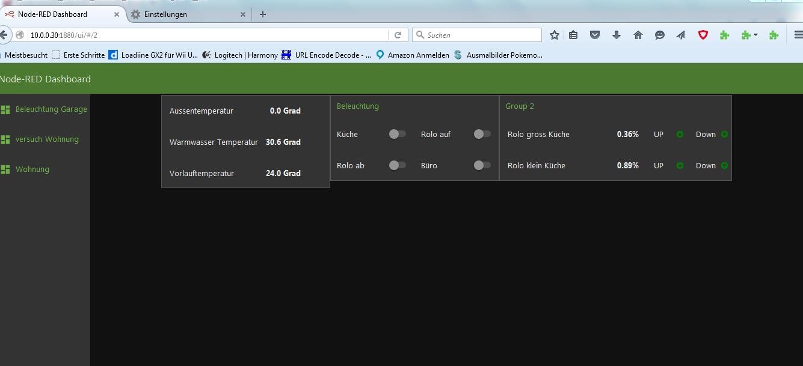Click the Aussentemperatur label
Image resolution: width=803 pixels, height=366 pixels.
[202, 111]
